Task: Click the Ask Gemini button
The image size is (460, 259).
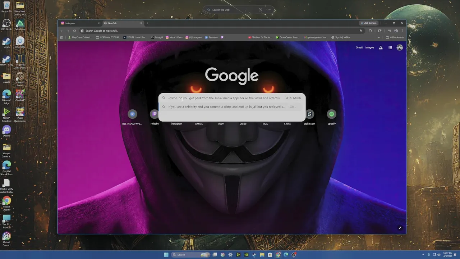Action: [368, 23]
